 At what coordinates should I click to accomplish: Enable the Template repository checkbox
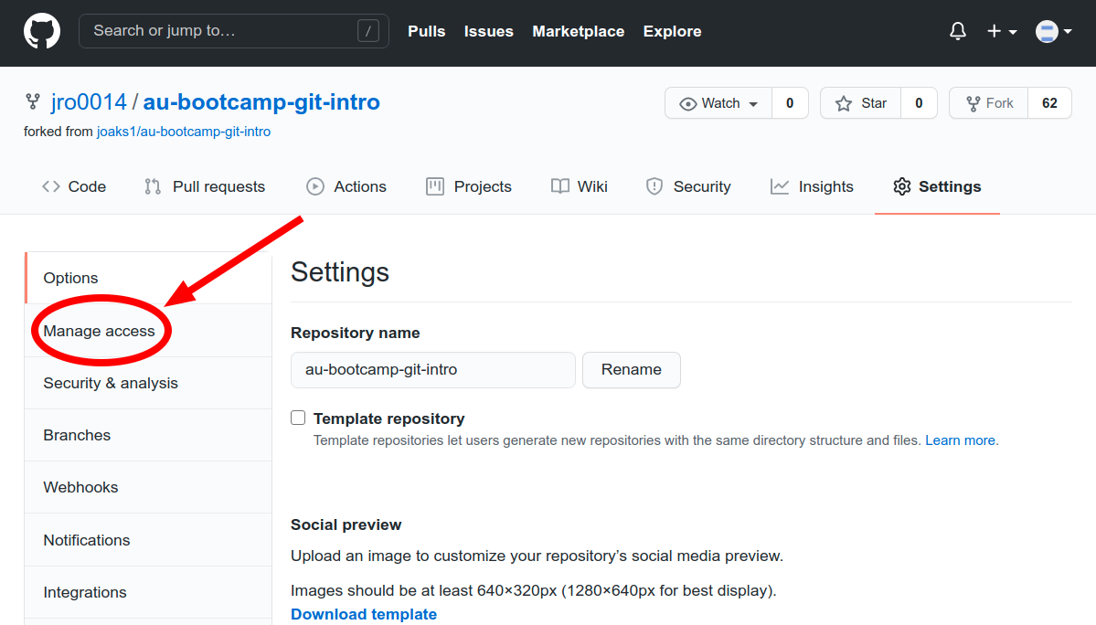[299, 418]
